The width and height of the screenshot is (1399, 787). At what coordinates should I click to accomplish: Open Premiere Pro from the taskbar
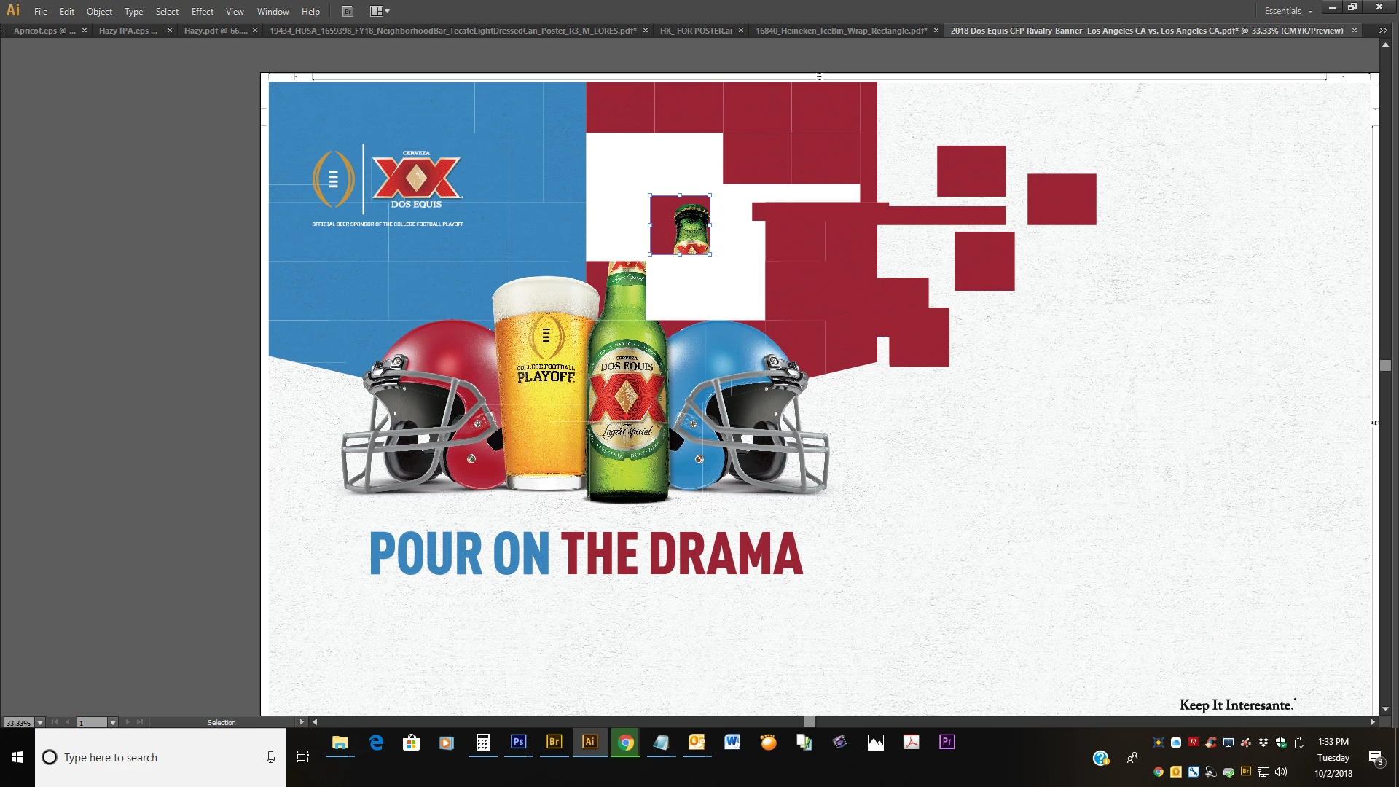point(947,742)
